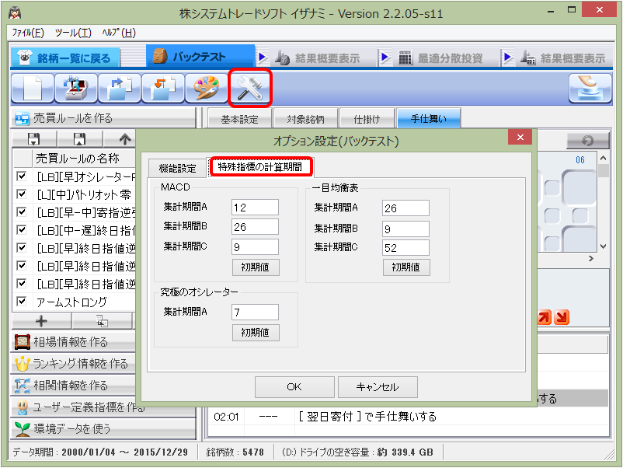This screenshot has height=468, width=623.
Task: Click the export folder toolbar icon
Action: [x=119, y=88]
